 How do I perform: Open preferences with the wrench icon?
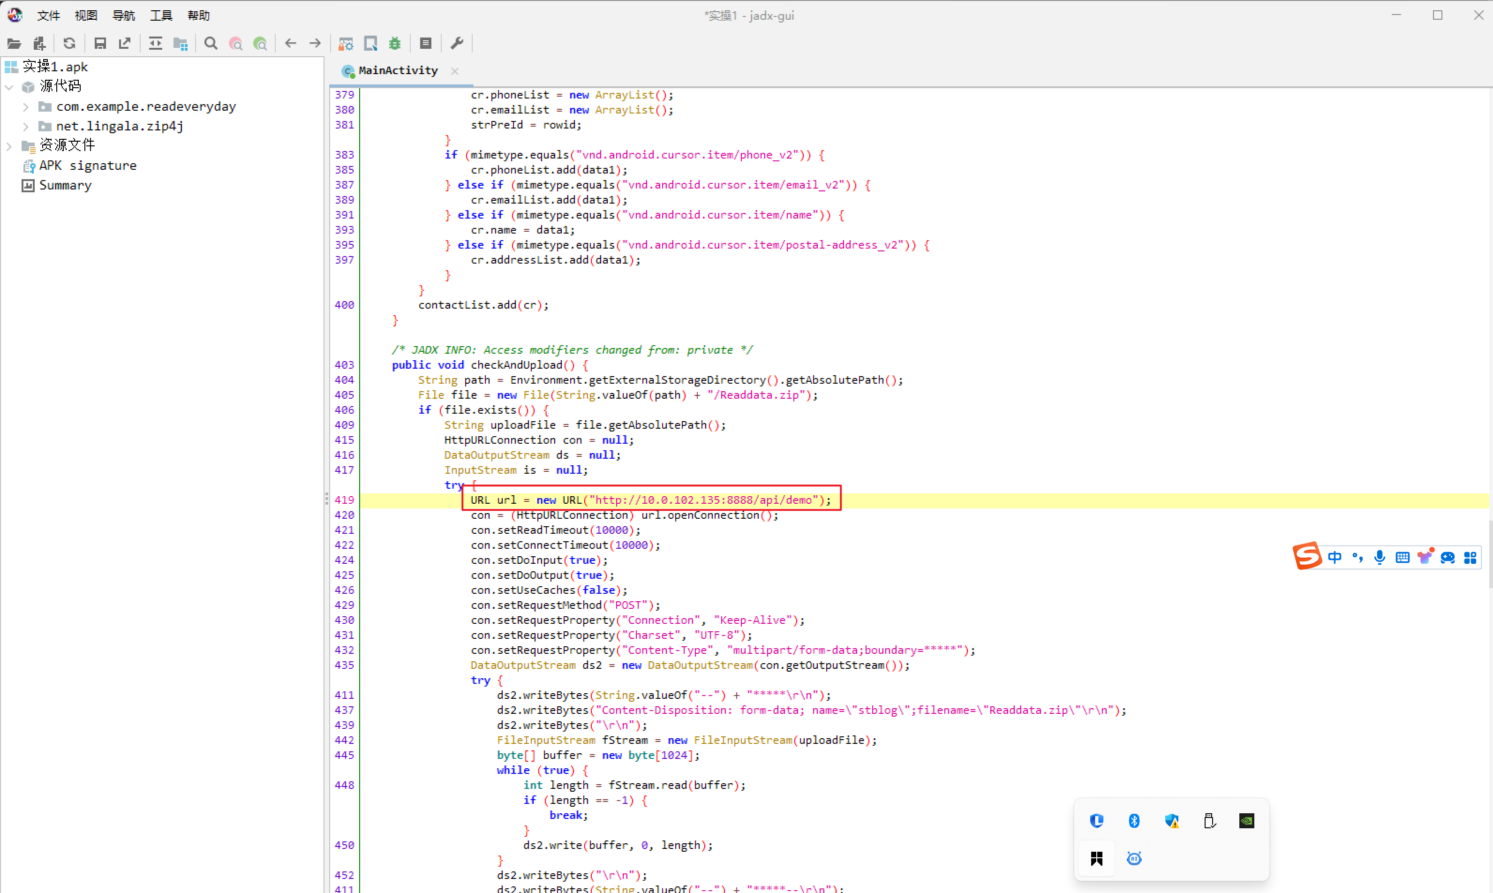457,43
